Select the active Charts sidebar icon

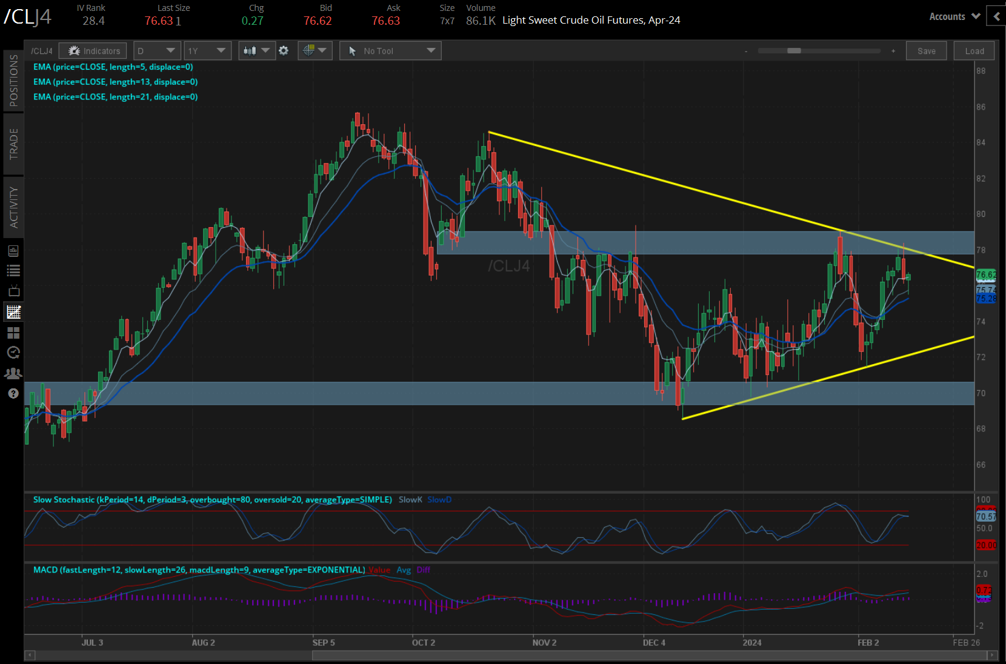pyautogui.click(x=13, y=312)
